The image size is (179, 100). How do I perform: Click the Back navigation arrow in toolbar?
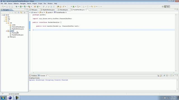tap(95, 7)
